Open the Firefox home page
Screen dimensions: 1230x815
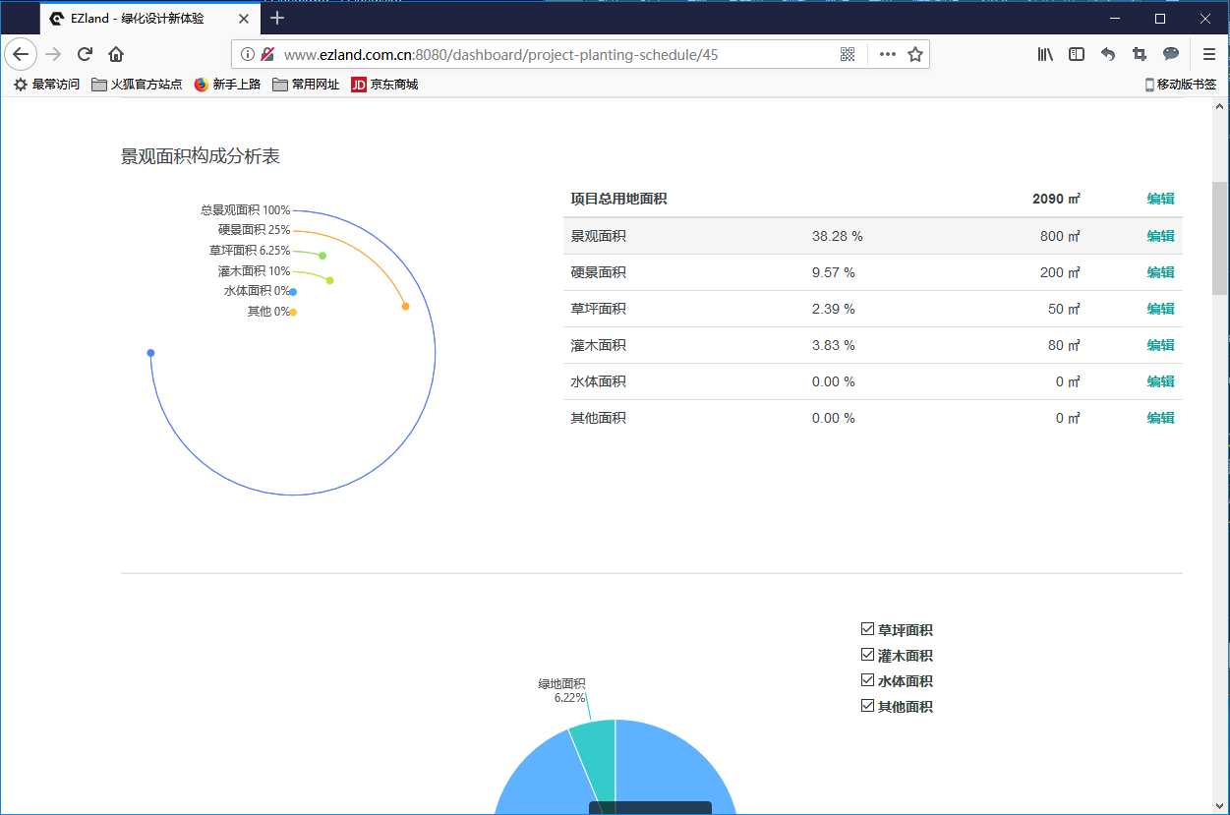click(x=116, y=54)
